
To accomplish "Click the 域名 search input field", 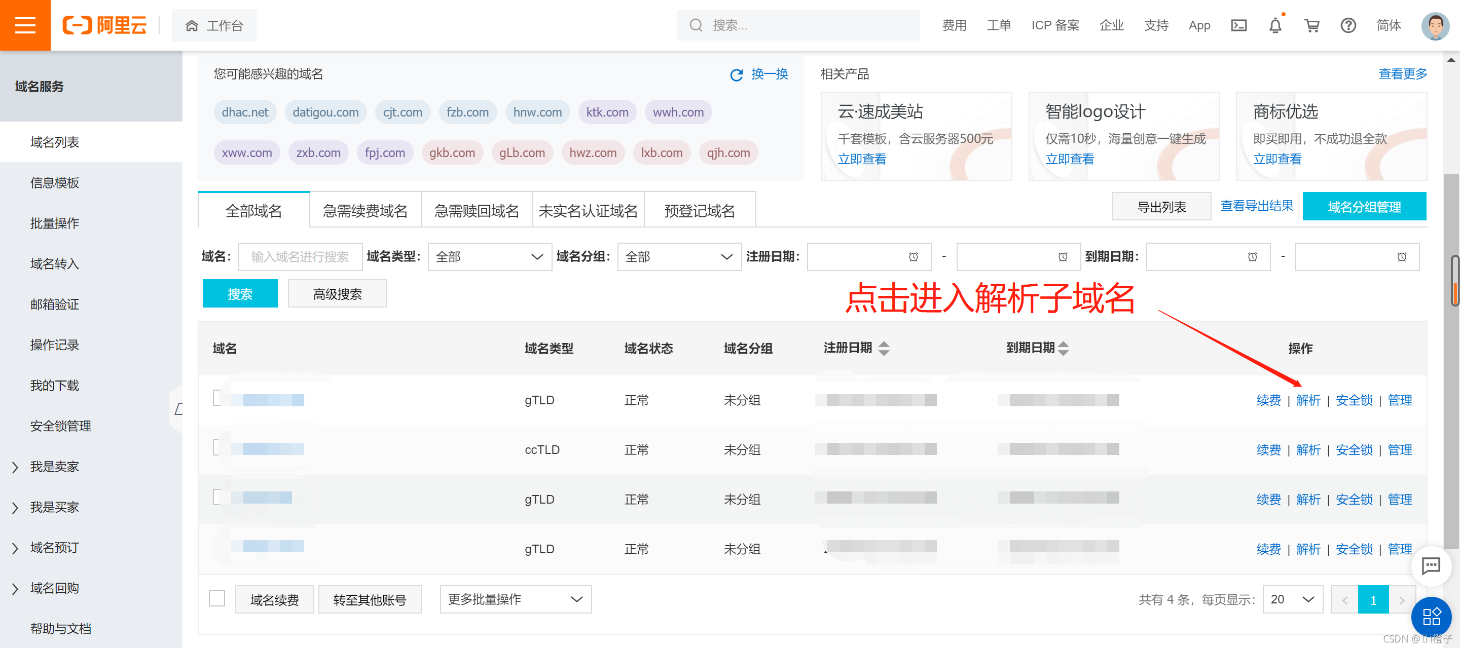I will coord(300,257).
